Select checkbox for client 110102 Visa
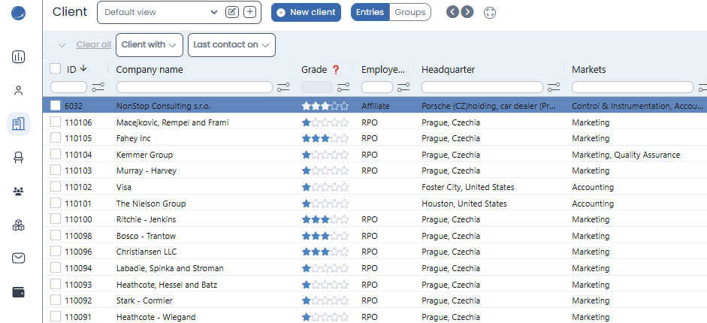The image size is (707, 323). (x=56, y=187)
